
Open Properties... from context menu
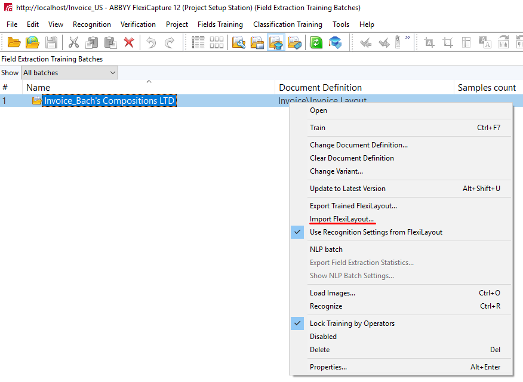(401, 367)
